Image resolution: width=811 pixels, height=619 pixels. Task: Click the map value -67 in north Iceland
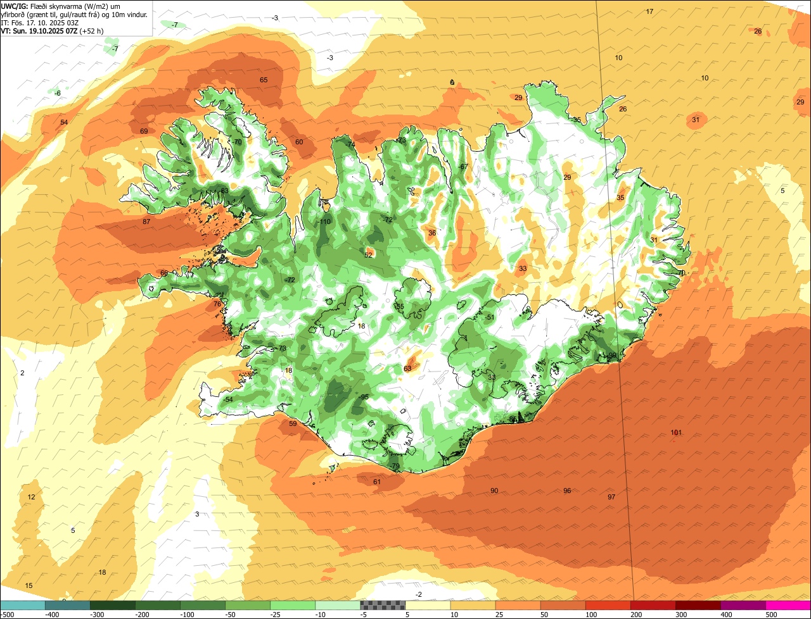[x=463, y=166]
